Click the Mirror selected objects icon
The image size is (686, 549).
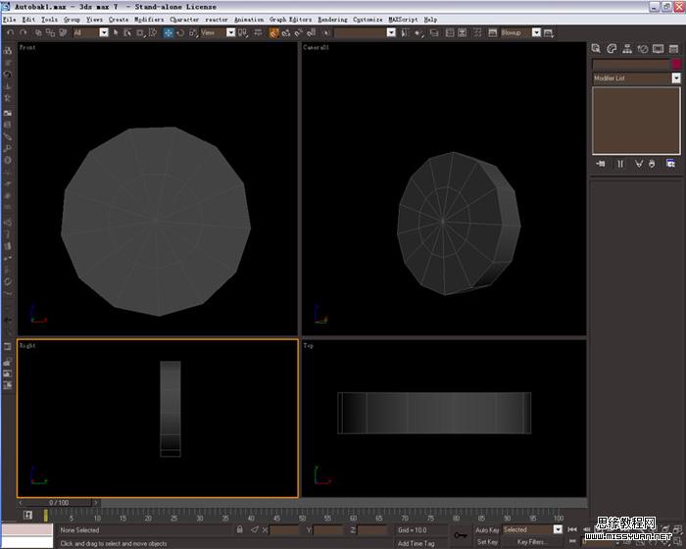tap(405, 32)
